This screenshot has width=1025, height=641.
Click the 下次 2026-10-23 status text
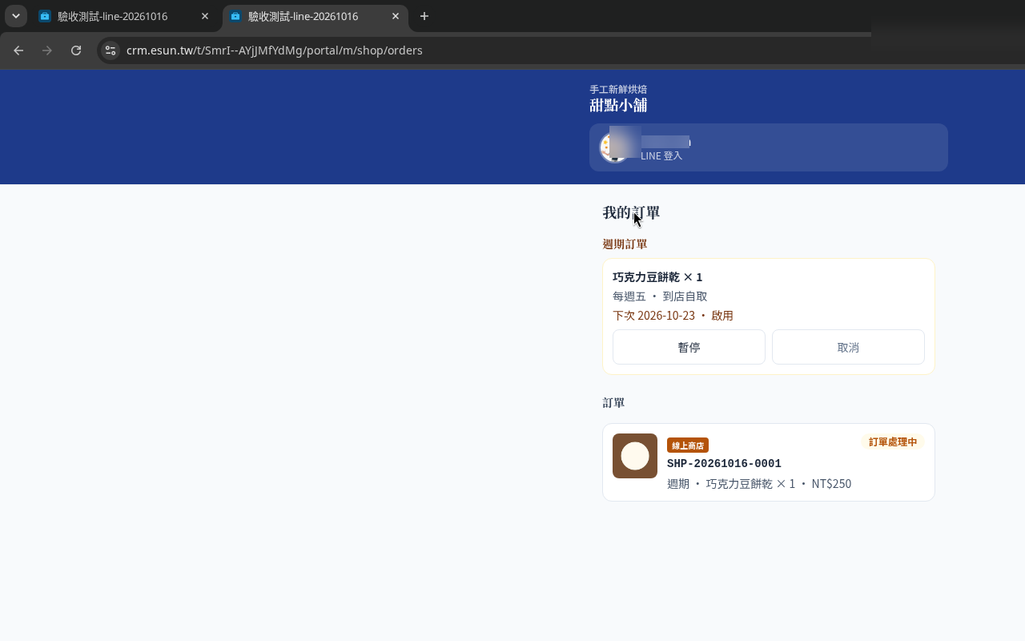(673, 316)
